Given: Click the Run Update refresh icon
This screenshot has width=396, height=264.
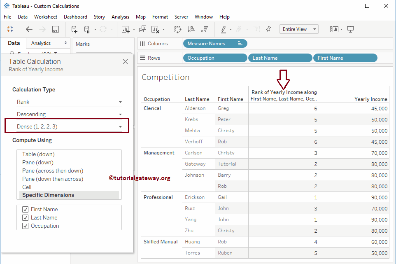Looking at the screenshot, I should click(103, 29).
